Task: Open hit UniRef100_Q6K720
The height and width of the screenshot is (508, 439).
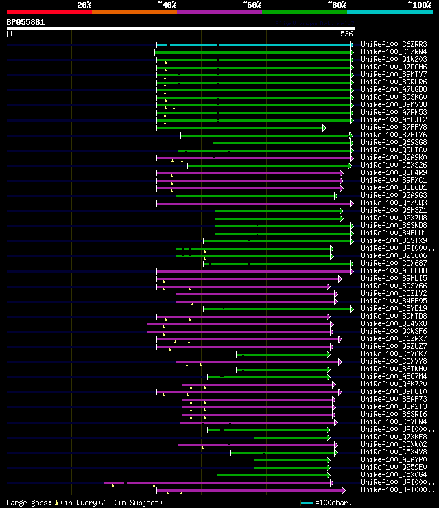Action: tap(394, 384)
